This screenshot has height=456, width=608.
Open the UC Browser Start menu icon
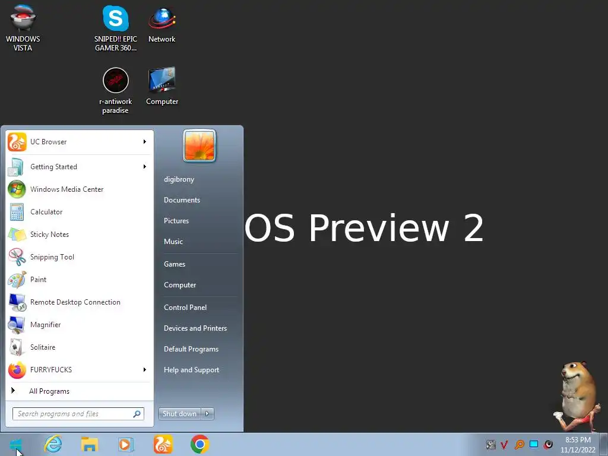coord(17,142)
